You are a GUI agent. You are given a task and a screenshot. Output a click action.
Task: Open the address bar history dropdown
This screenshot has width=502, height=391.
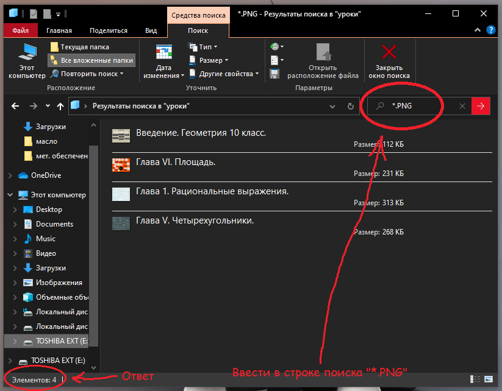click(332, 107)
